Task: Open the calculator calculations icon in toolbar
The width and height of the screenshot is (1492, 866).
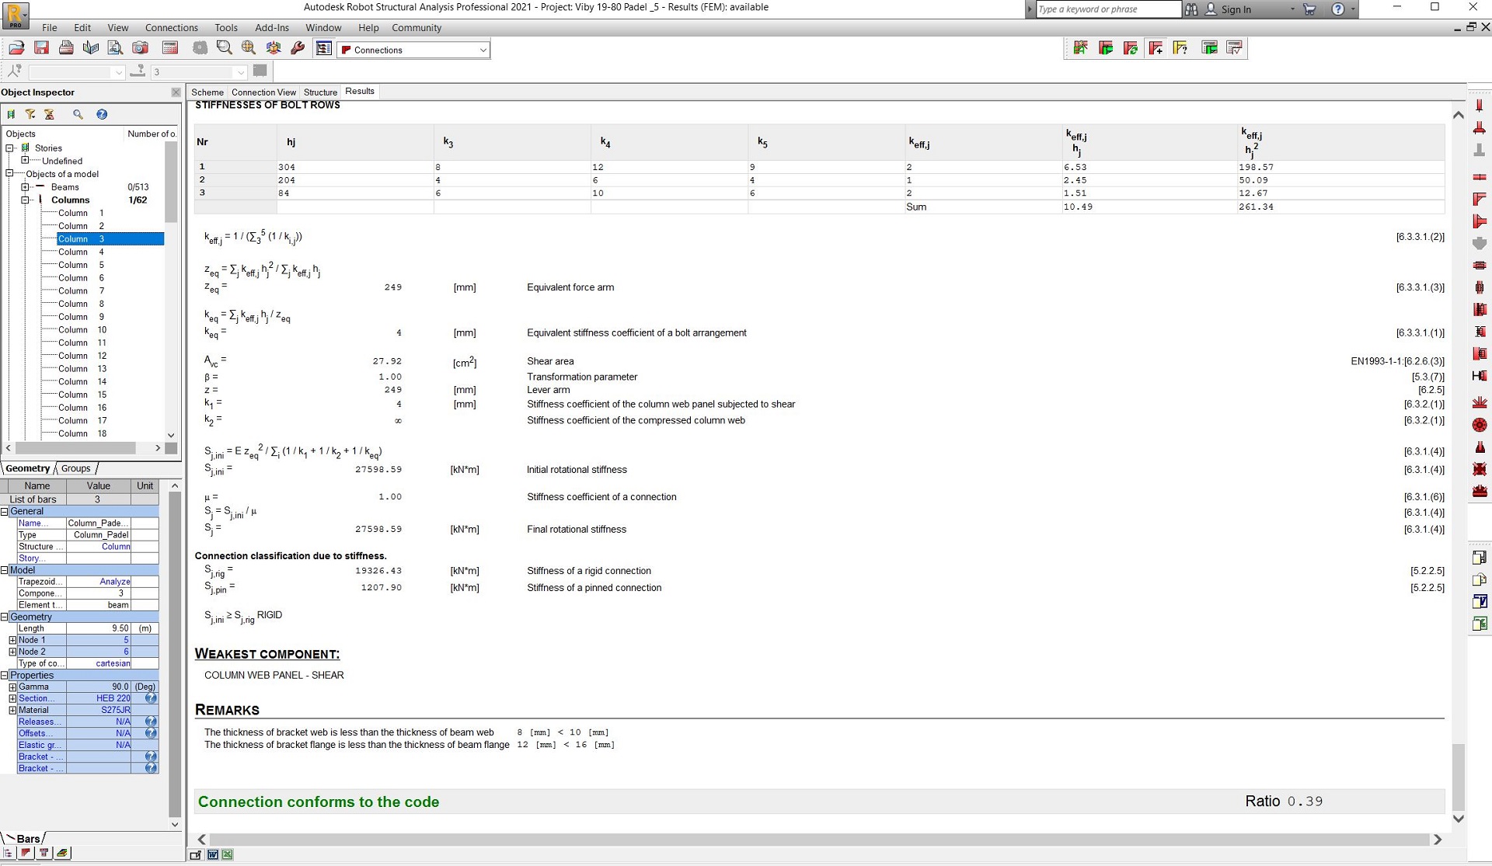Action: pyautogui.click(x=170, y=48)
